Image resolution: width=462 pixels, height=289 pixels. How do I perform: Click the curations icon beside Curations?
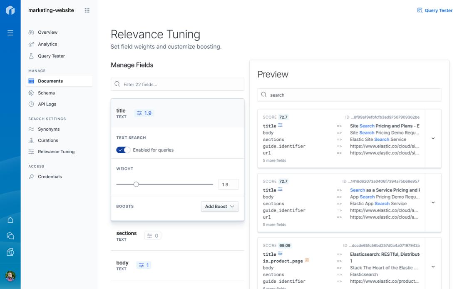coord(31,140)
